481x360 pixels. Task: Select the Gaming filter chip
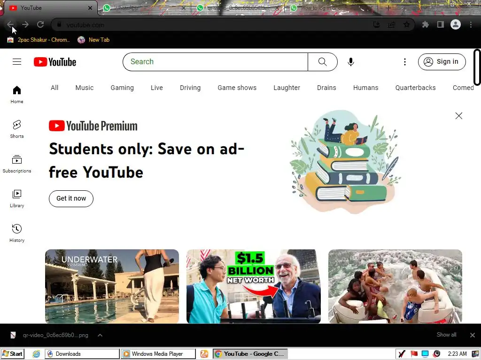(x=122, y=88)
